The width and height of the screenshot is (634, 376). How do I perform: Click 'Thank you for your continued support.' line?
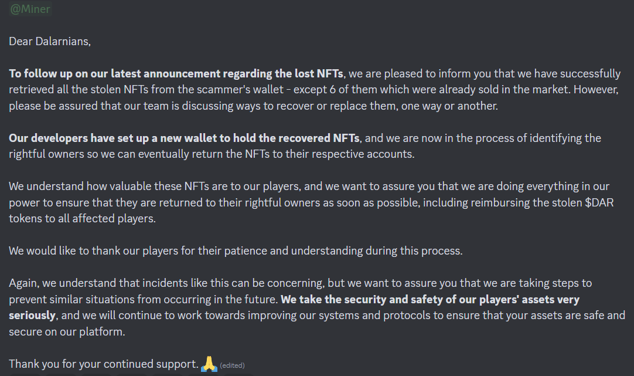[x=104, y=364]
